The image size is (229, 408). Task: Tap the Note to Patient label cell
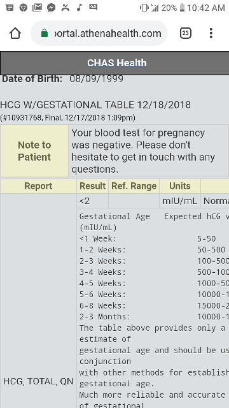pos(34,151)
